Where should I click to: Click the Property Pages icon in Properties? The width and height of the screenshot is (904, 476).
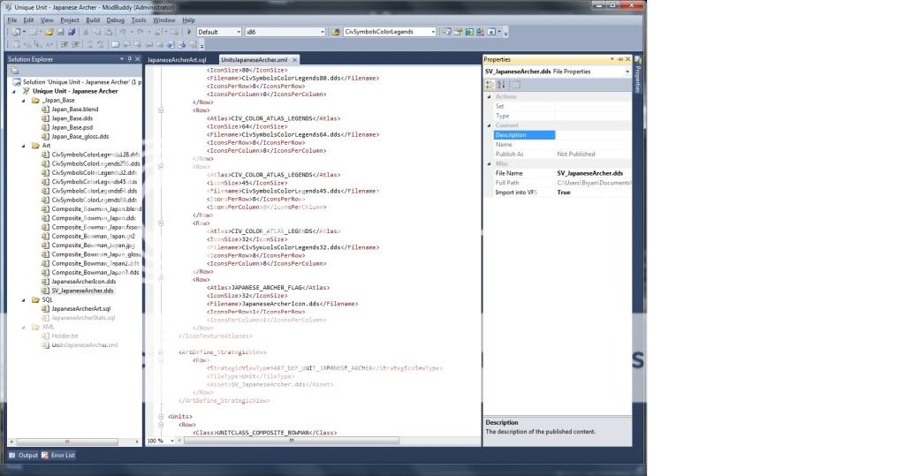coord(517,85)
